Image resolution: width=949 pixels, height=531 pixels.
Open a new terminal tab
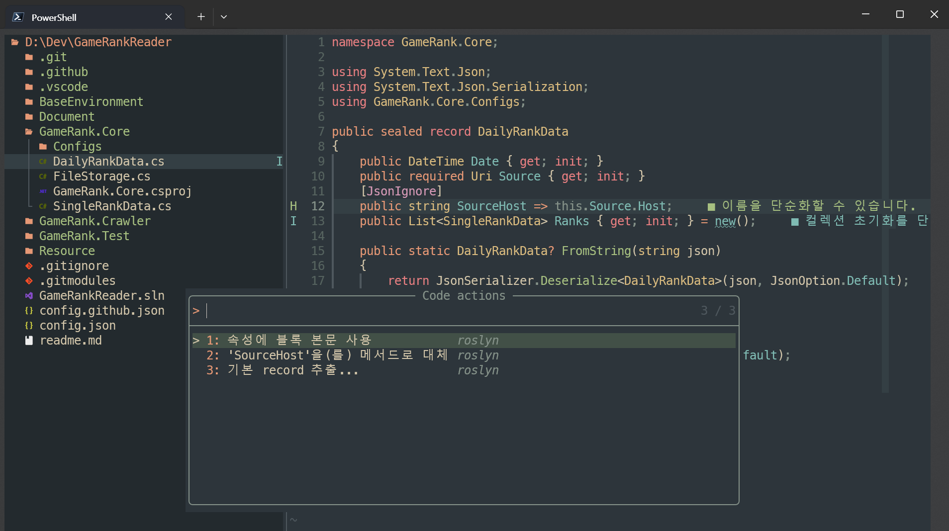(x=201, y=16)
